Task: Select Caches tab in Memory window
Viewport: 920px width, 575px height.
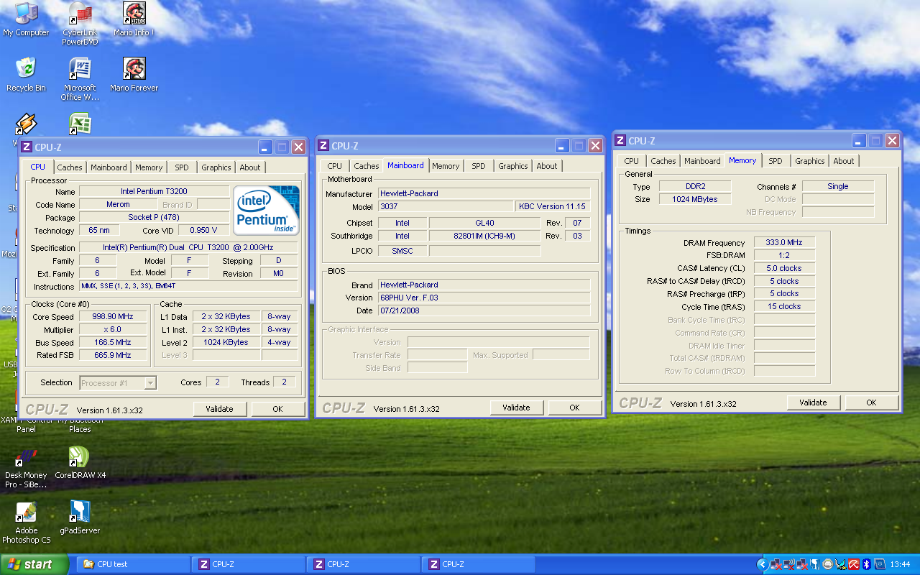Action: tap(663, 161)
